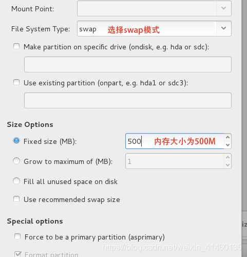Click the ondisk drive text field
247x257 pixels.
[128, 64]
